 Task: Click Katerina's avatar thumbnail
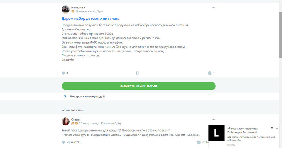click(66, 10)
